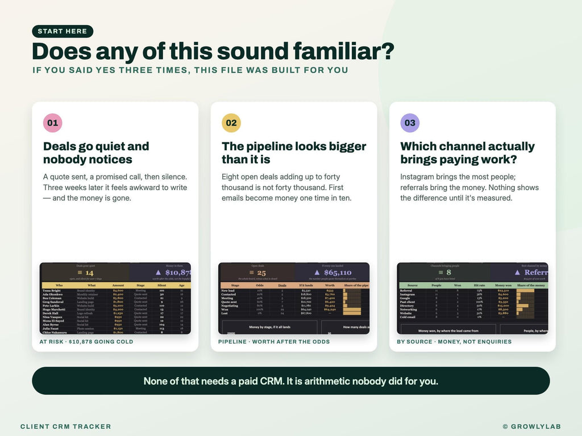Click the Won row share-of-pipe bar
582x436 pixels.
(352, 309)
